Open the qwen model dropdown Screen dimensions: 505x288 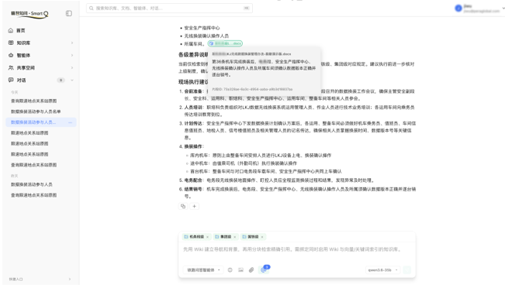point(382,270)
